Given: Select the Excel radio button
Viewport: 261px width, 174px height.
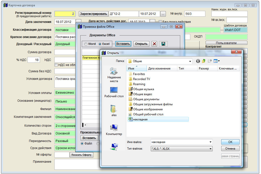Looking at the screenshot, I should [100, 44].
